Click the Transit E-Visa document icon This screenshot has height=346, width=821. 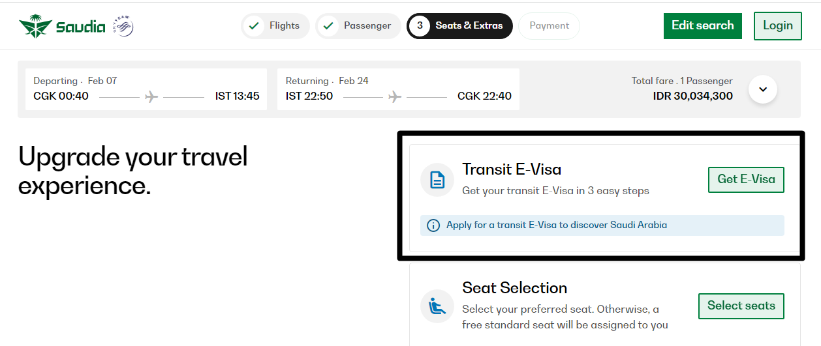437,180
